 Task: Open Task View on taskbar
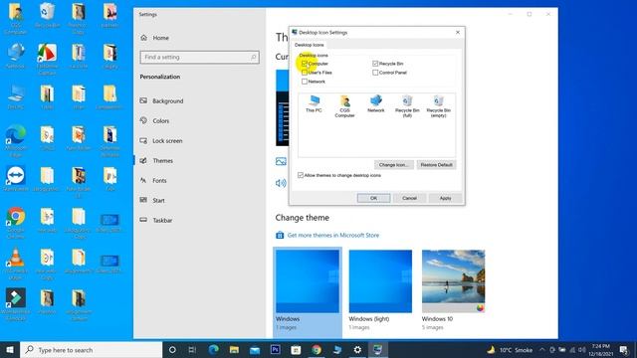pyautogui.click(x=192, y=349)
